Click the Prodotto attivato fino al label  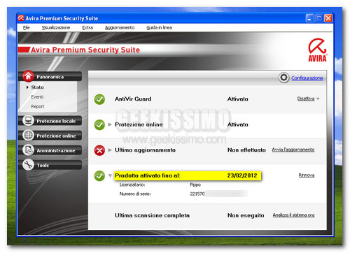148,175
